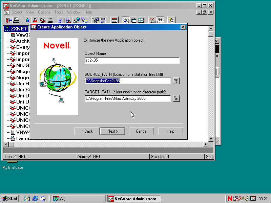Click the tile windows toolbar icon
Image resolution: width=271 pixels, height=203 pixels.
[x=141, y=20]
